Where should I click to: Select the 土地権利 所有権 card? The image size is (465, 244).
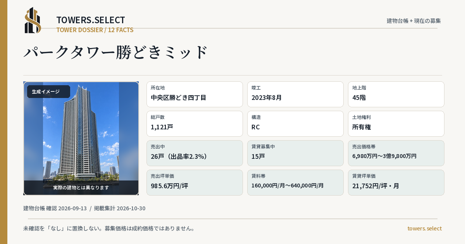[x=396, y=124]
